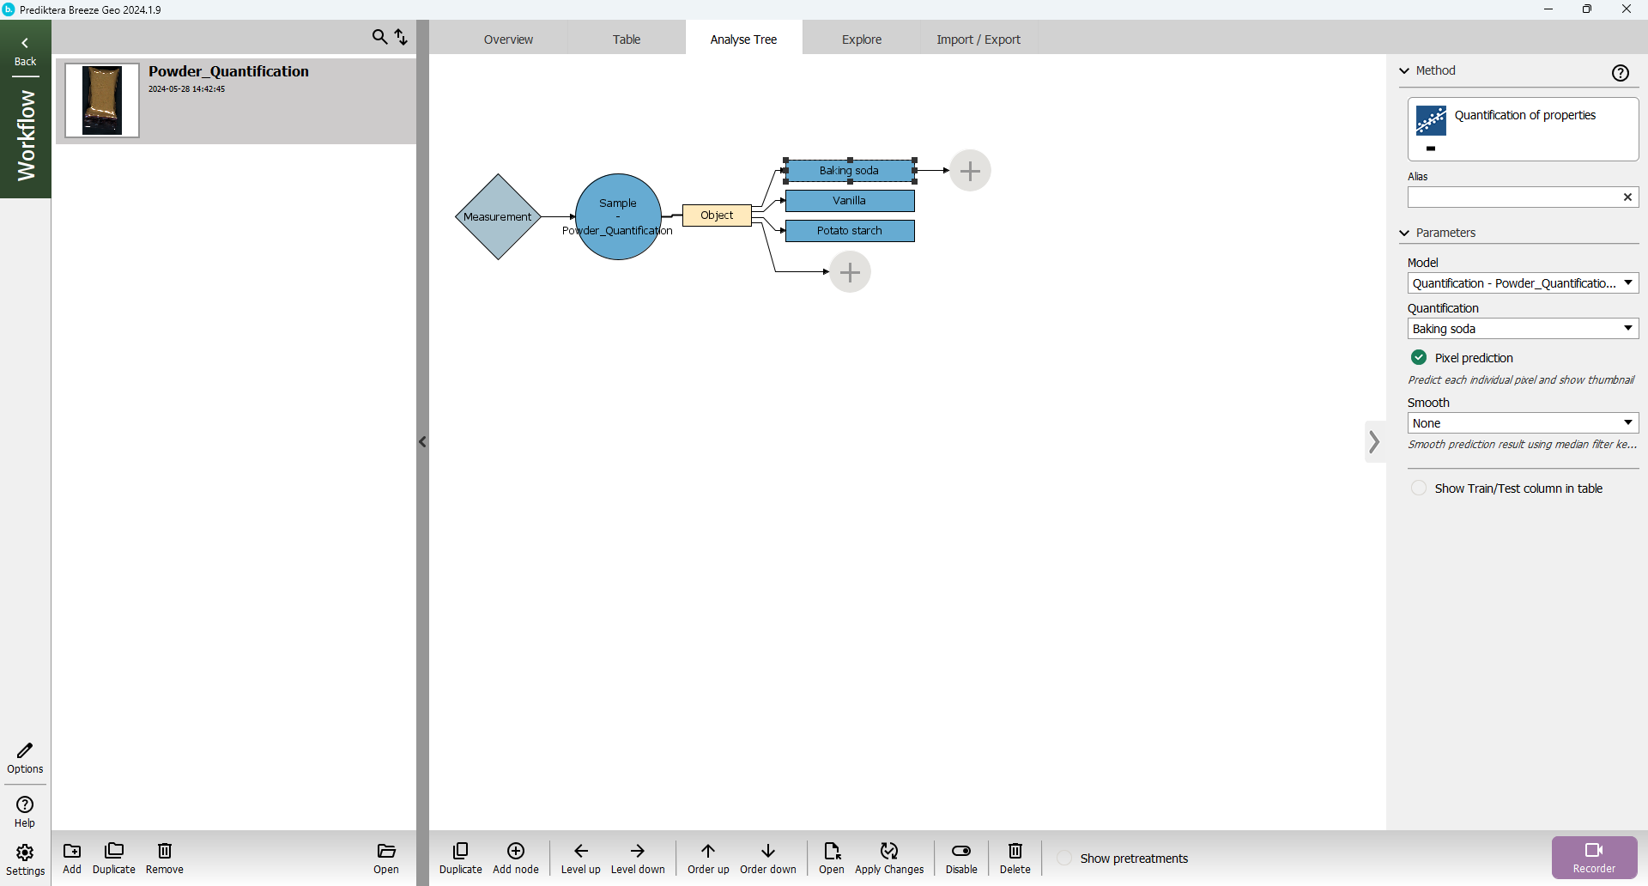Image resolution: width=1648 pixels, height=886 pixels.
Task: Click the Disable node icon
Action: (x=960, y=851)
